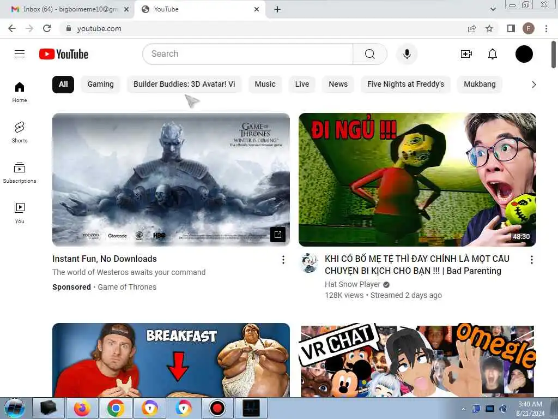This screenshot has width=558, height=419.
Task: Reload the page with refresh icon
Action: (47, 28)
